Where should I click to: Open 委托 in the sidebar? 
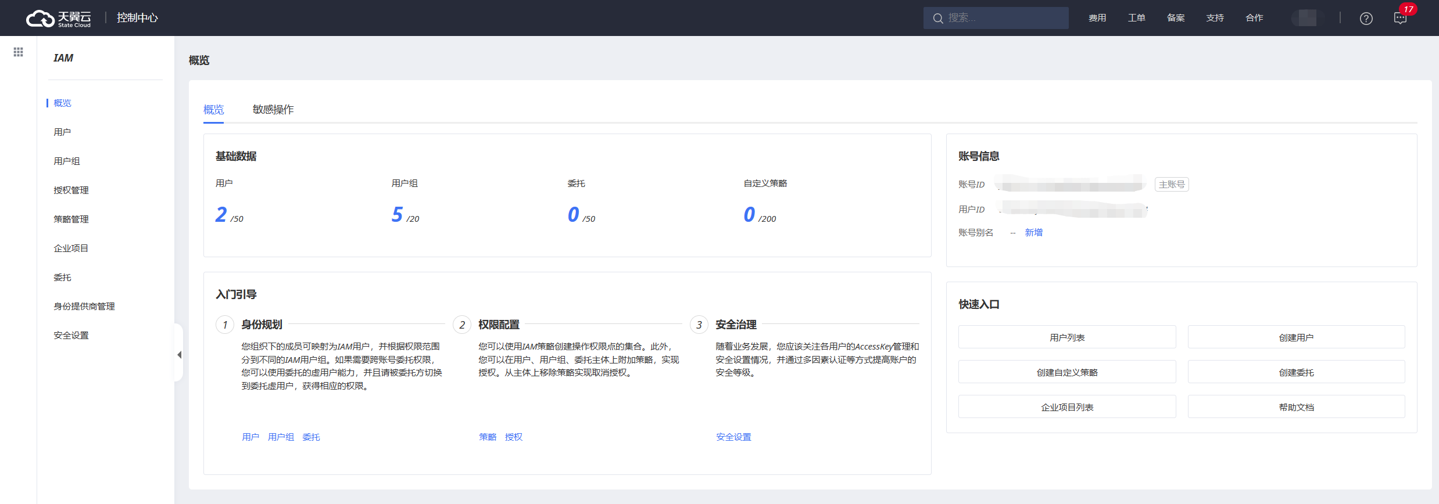click(x=62, y=277)
